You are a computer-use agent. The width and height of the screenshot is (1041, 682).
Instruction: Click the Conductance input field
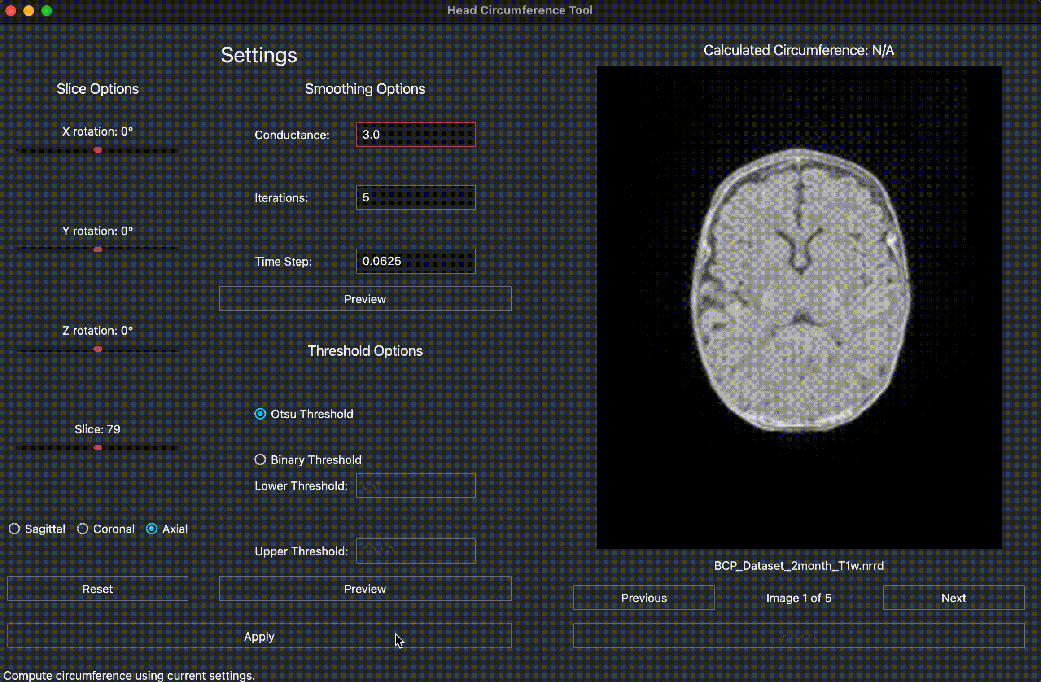coord(416,135)
